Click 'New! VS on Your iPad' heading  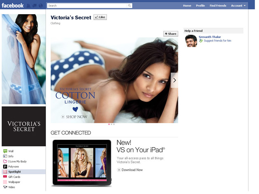point(140,146)
